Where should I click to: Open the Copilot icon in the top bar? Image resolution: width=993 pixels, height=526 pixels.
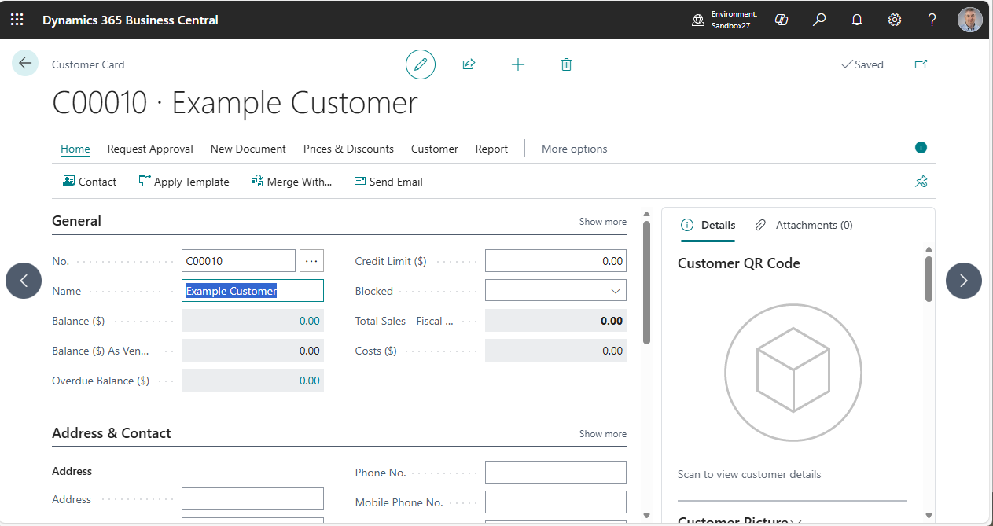[x=781, y=19]
